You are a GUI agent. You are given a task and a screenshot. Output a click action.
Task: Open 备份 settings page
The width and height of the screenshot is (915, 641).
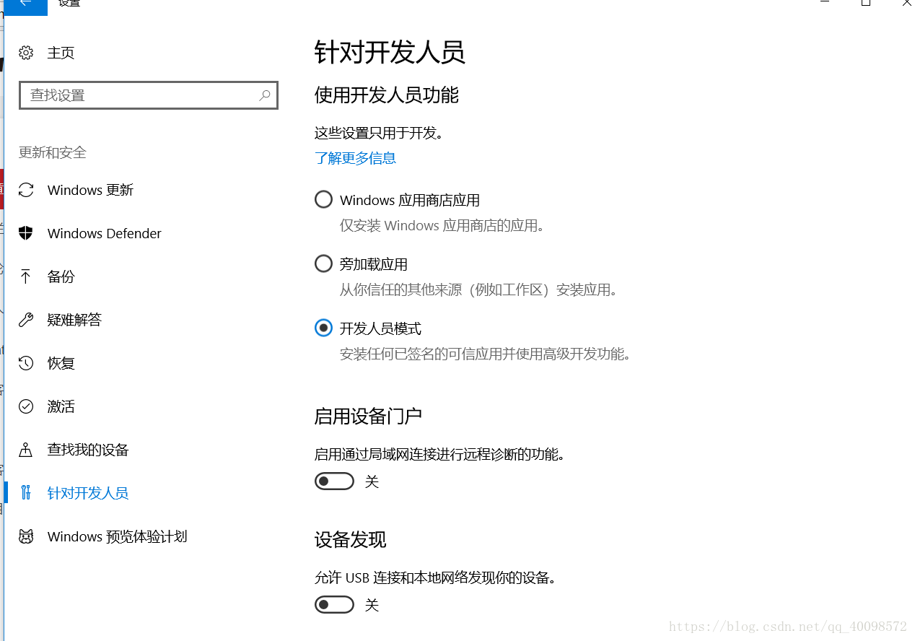point(61,276)
